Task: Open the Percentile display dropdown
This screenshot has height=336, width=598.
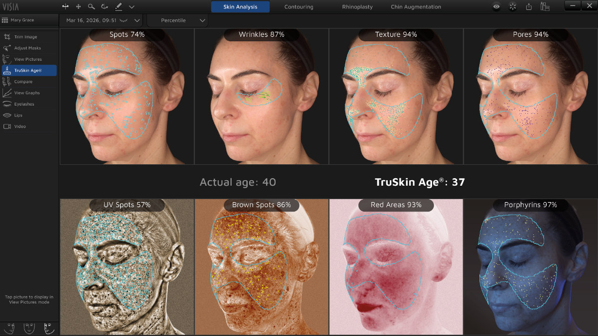Action: point(177,20)
